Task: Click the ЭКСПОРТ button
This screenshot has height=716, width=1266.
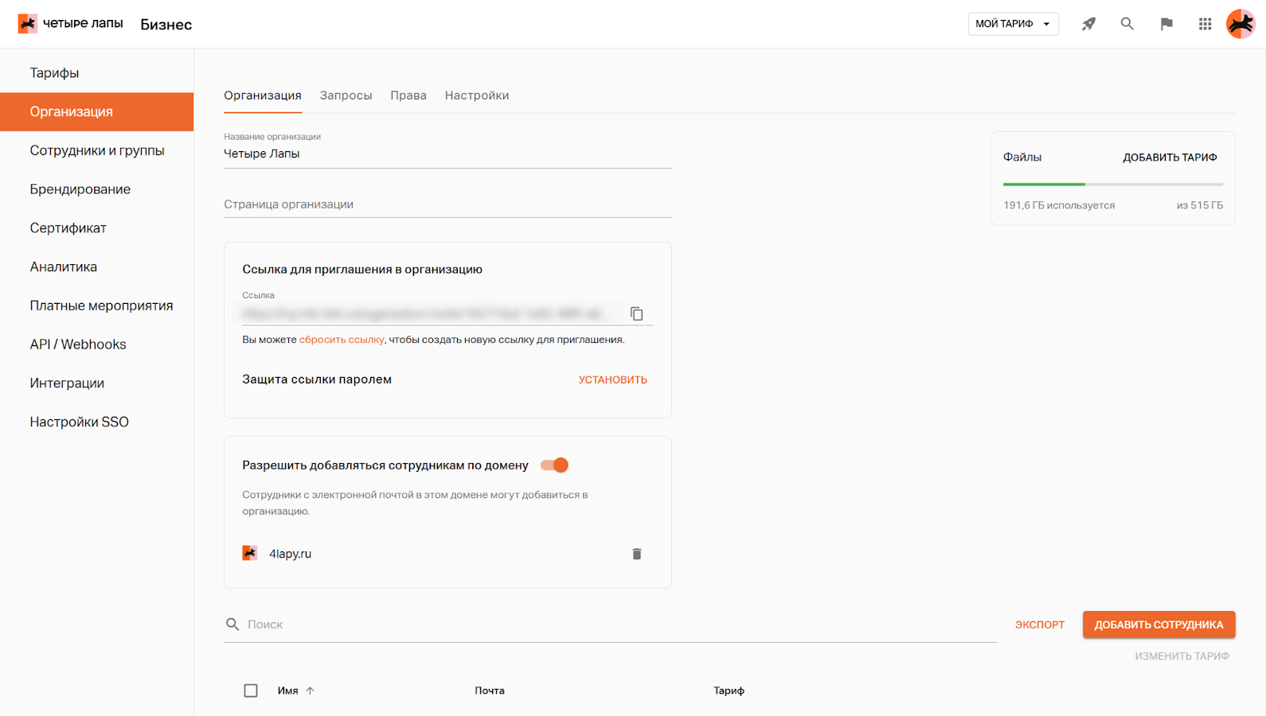Action: 1040,625
